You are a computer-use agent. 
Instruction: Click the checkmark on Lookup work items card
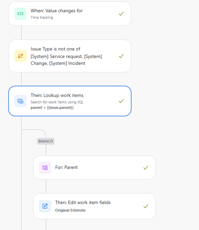coord(121,101)
